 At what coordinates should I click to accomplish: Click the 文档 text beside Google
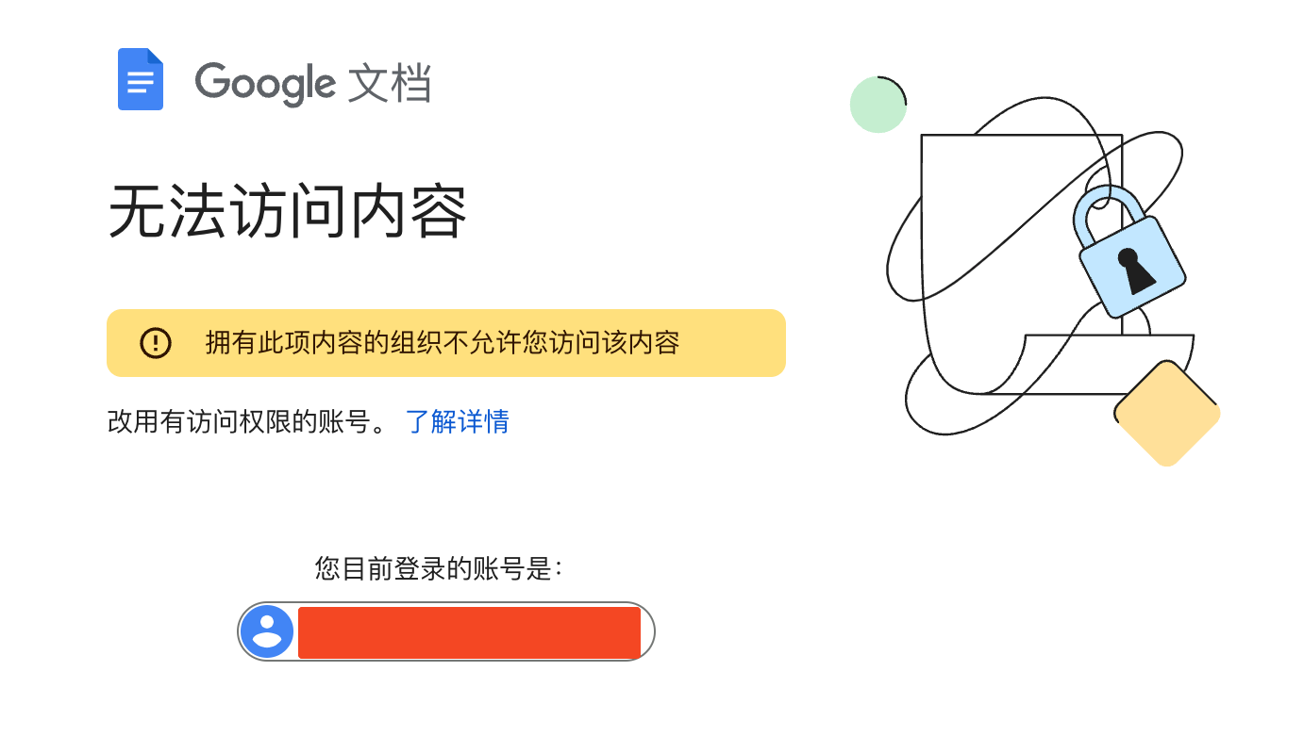coord(389,83)
